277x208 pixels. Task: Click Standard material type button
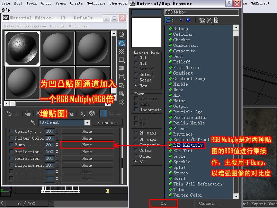[x=107, y=123]
